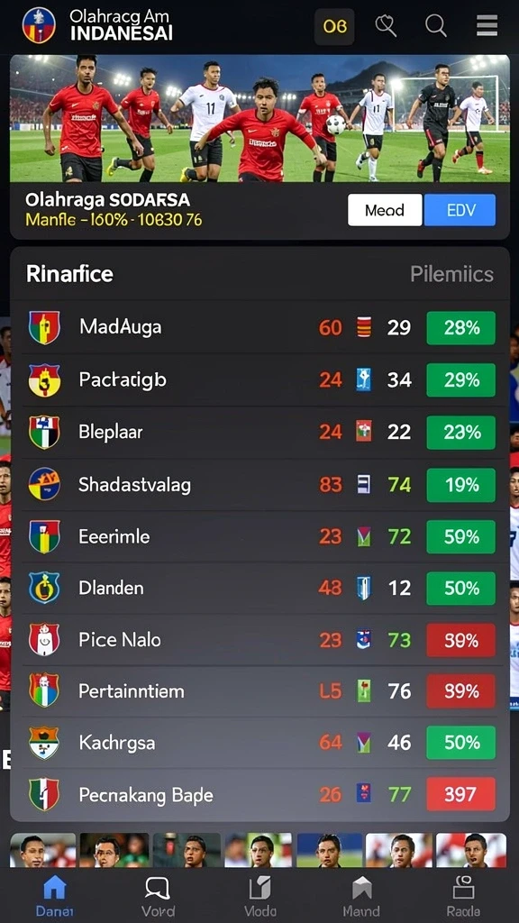Select the Shadastvalag team row
The height and width of the screenshot is (923, 519).
click(x=259, y=484)
